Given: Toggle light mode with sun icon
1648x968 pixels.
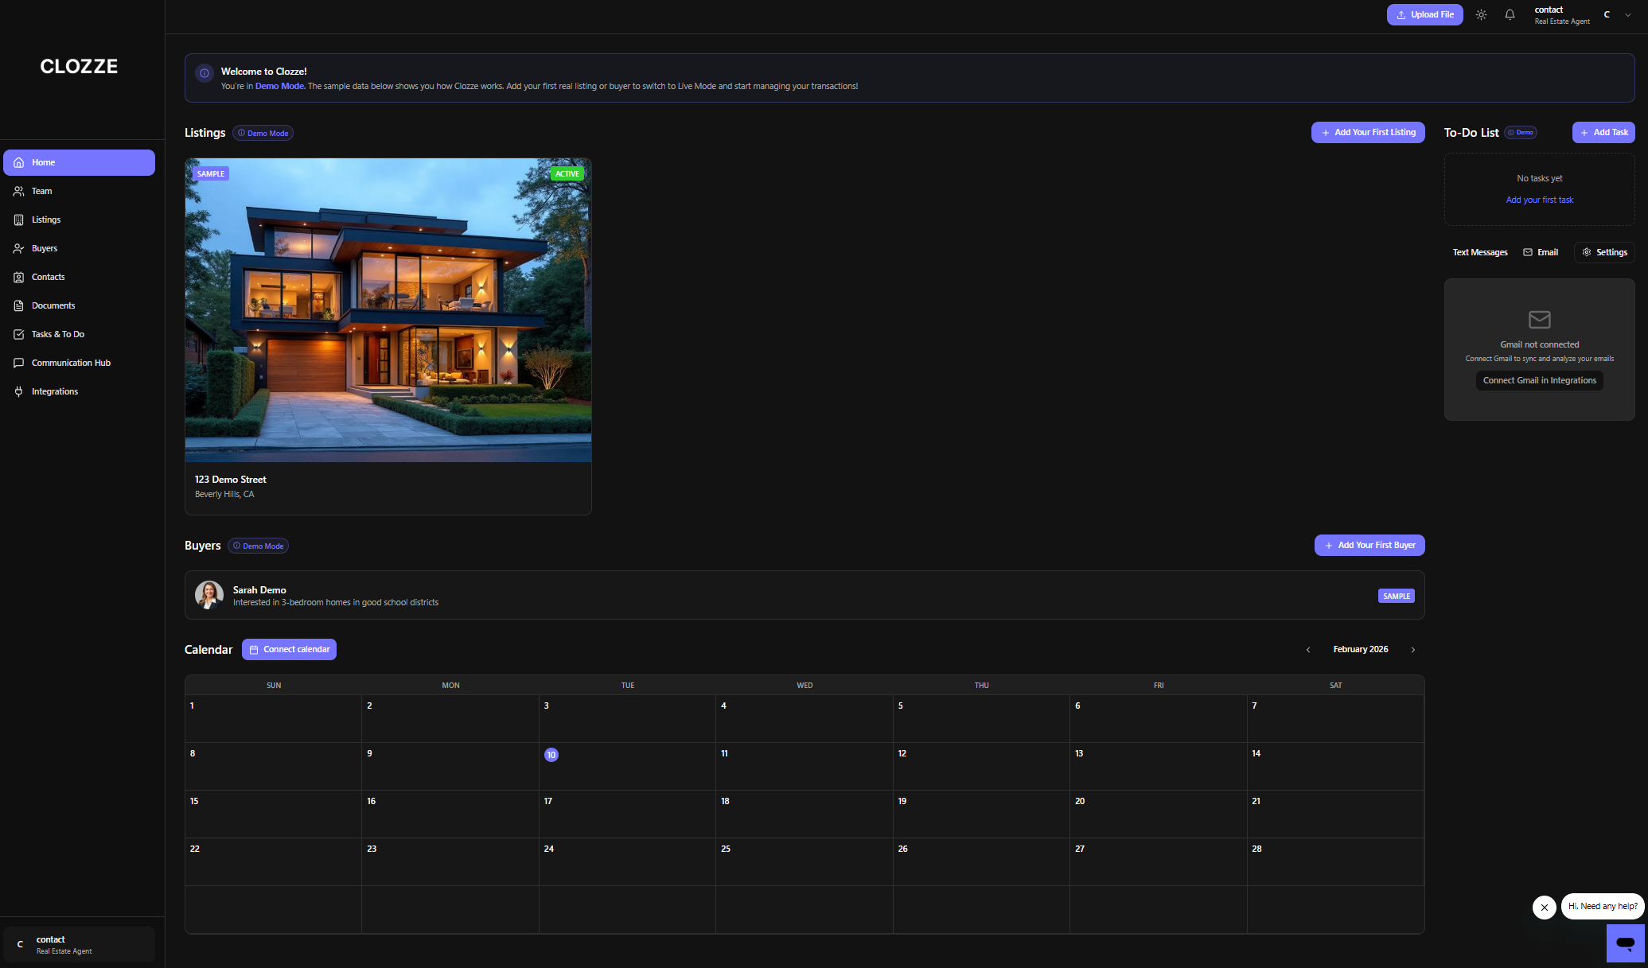Looking at the screenshot, I should pos(1481,14).
